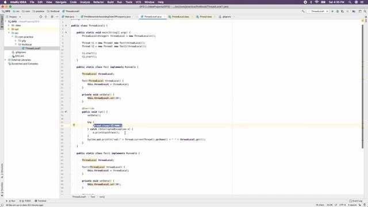Click Locate/scroll from source target icon
This screenshot has width=368, height=207.
click(x=41, y=17)
